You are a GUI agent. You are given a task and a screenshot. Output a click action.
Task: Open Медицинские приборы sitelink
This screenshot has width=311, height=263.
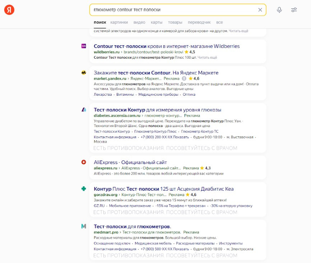158,94
